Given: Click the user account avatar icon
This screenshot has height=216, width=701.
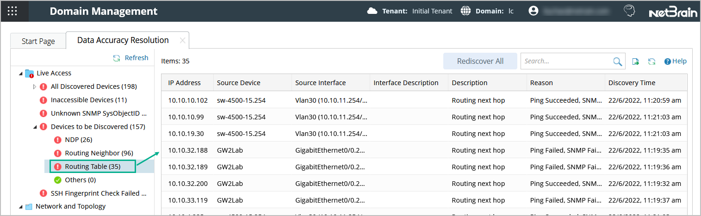Looking at the screenshot, I should click(534, 11).
